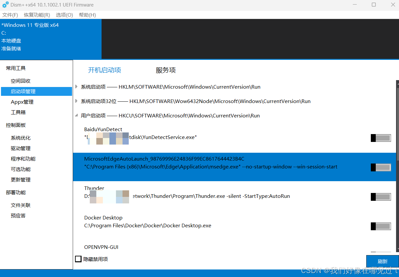This screenshot has width=399, height=277.
Task: Toggle the BaiduYunDetect startup switch
Action: click(x=381, y=138)
